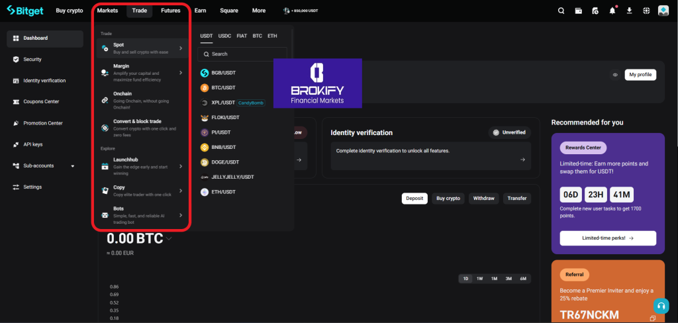Click the DOGE/USDT coin icon
Screen dimensions: 678x323
[205, 162]
